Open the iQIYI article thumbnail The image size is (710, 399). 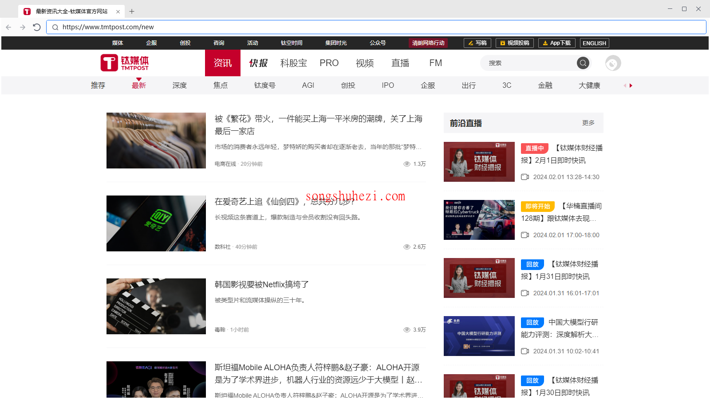pos(156,223)
